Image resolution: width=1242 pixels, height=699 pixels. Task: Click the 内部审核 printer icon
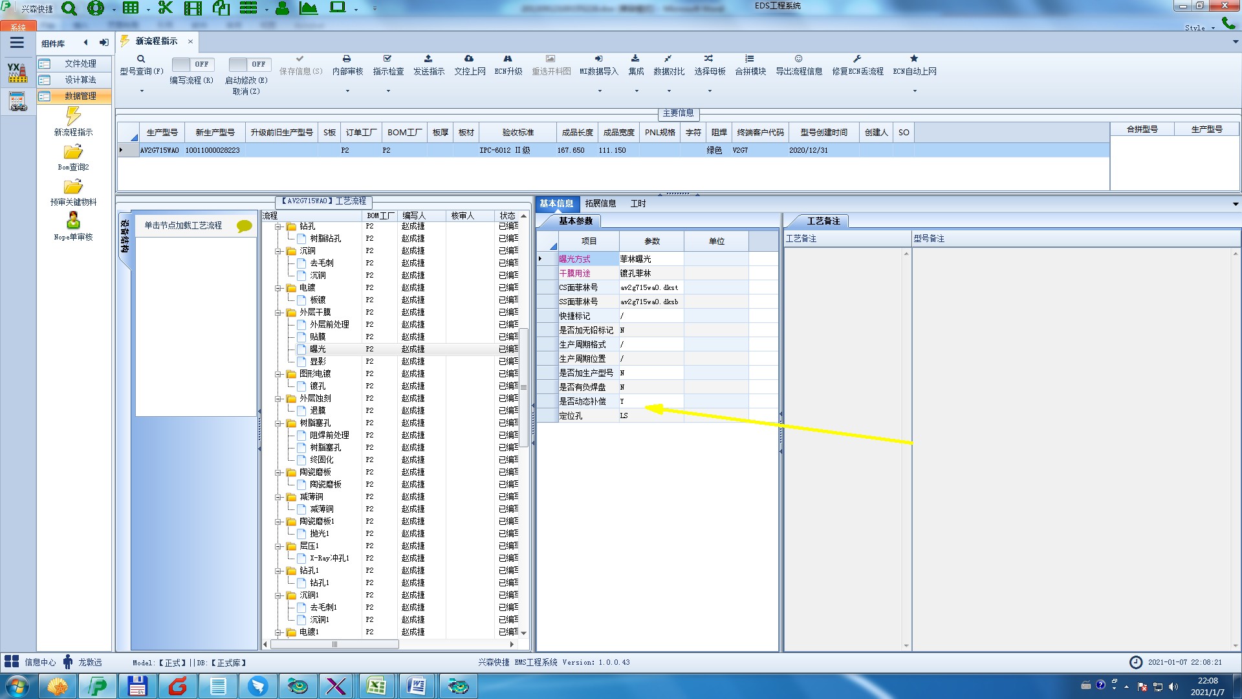[x=347, y=59]
